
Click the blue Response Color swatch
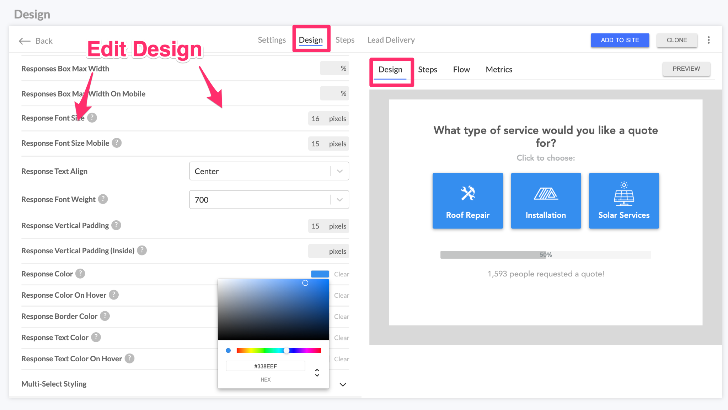[x=320, y=274]
